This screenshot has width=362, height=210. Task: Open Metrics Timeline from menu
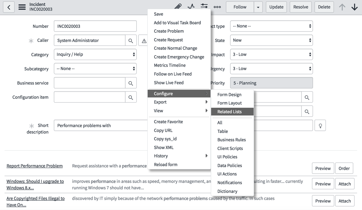click(x=179, y=65)
